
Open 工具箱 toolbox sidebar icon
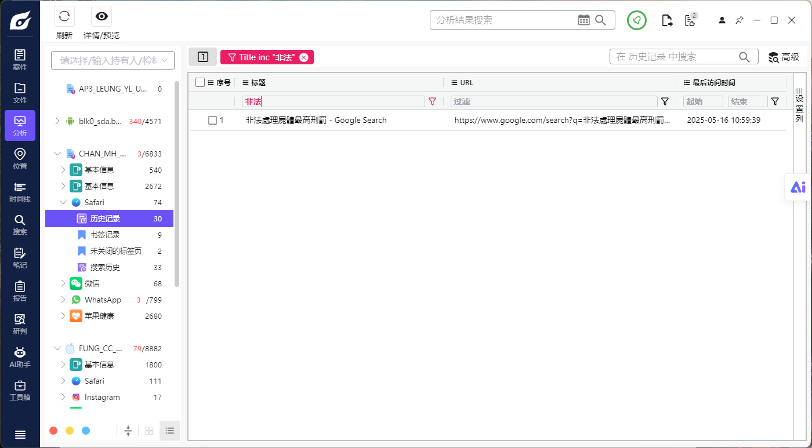20,390
